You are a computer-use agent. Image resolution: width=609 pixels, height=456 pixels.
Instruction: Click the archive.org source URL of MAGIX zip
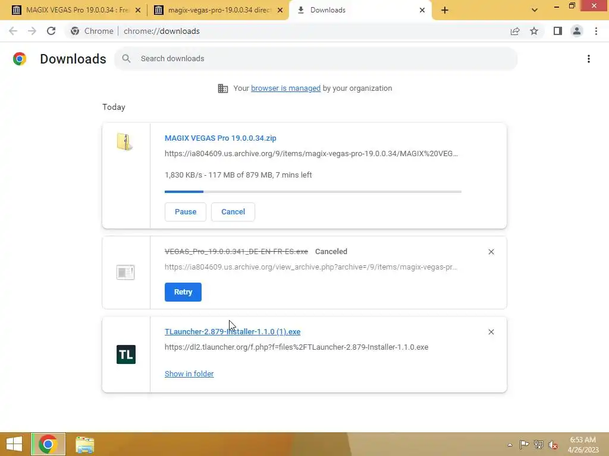click(x=311, y=154)
